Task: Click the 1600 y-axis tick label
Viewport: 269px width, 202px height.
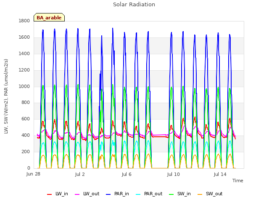Action: point(24,37)
